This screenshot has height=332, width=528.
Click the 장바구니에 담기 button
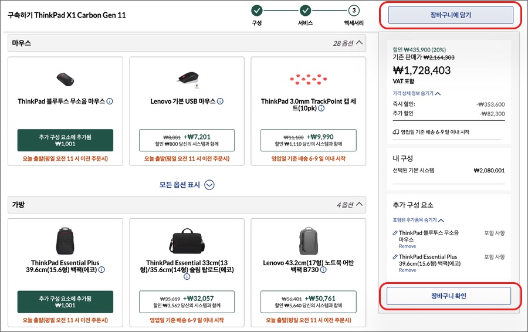point(451,15)
